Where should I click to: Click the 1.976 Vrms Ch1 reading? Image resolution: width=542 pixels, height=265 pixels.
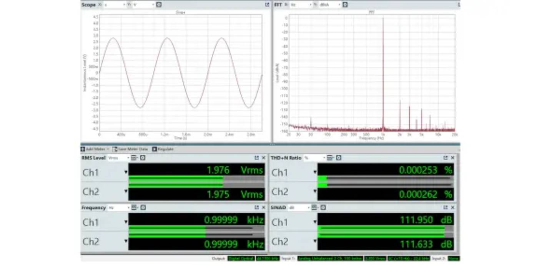pyautogui.click(x=235, y=170)
